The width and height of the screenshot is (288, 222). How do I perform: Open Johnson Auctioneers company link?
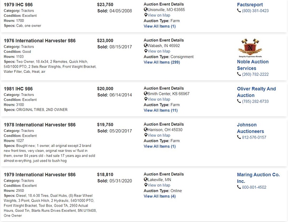251,128
